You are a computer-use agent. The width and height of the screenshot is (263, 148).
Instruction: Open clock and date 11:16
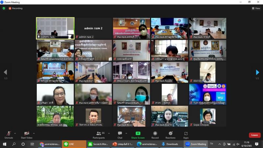(x=246, y=144)
